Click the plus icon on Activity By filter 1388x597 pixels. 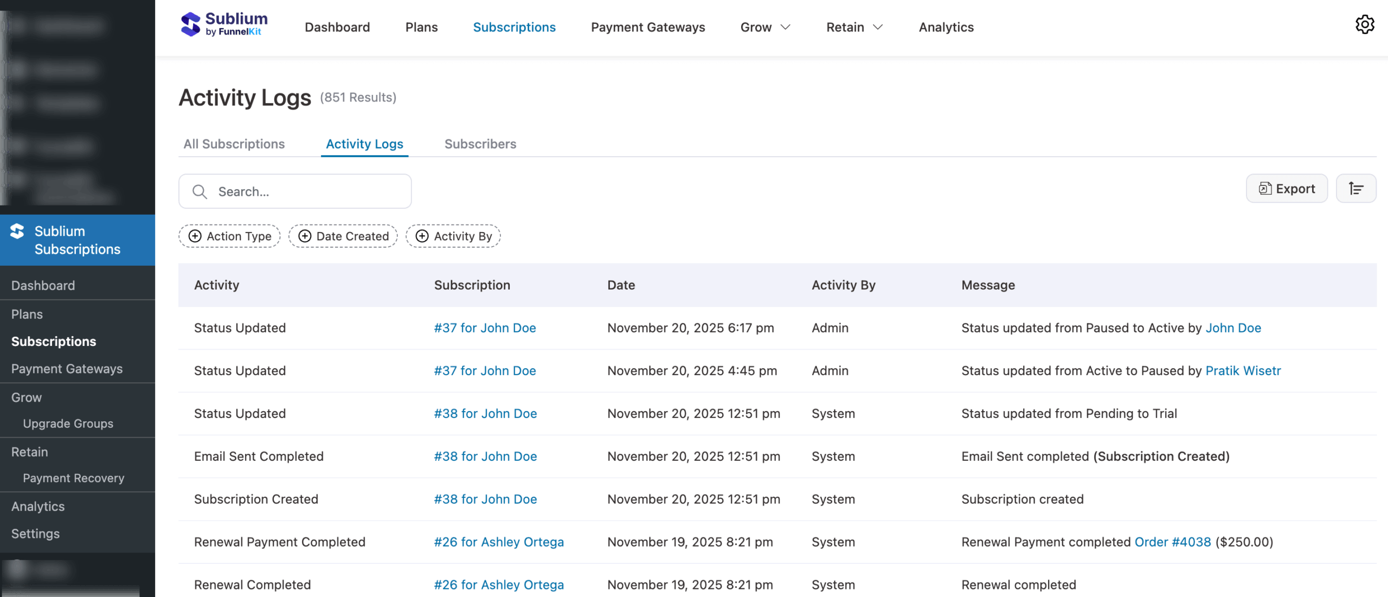pyautogui.click(x=422, y=236)
